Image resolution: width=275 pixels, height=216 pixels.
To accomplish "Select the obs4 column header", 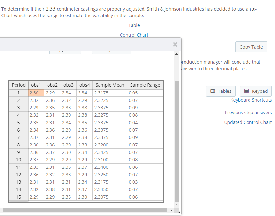I will pos(84,85).
